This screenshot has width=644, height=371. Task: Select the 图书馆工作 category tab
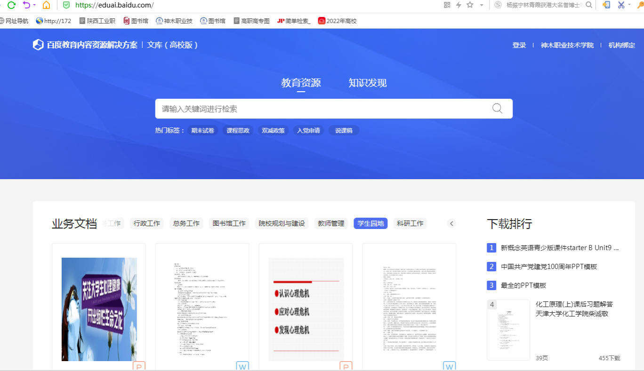[x=229, y=223]
